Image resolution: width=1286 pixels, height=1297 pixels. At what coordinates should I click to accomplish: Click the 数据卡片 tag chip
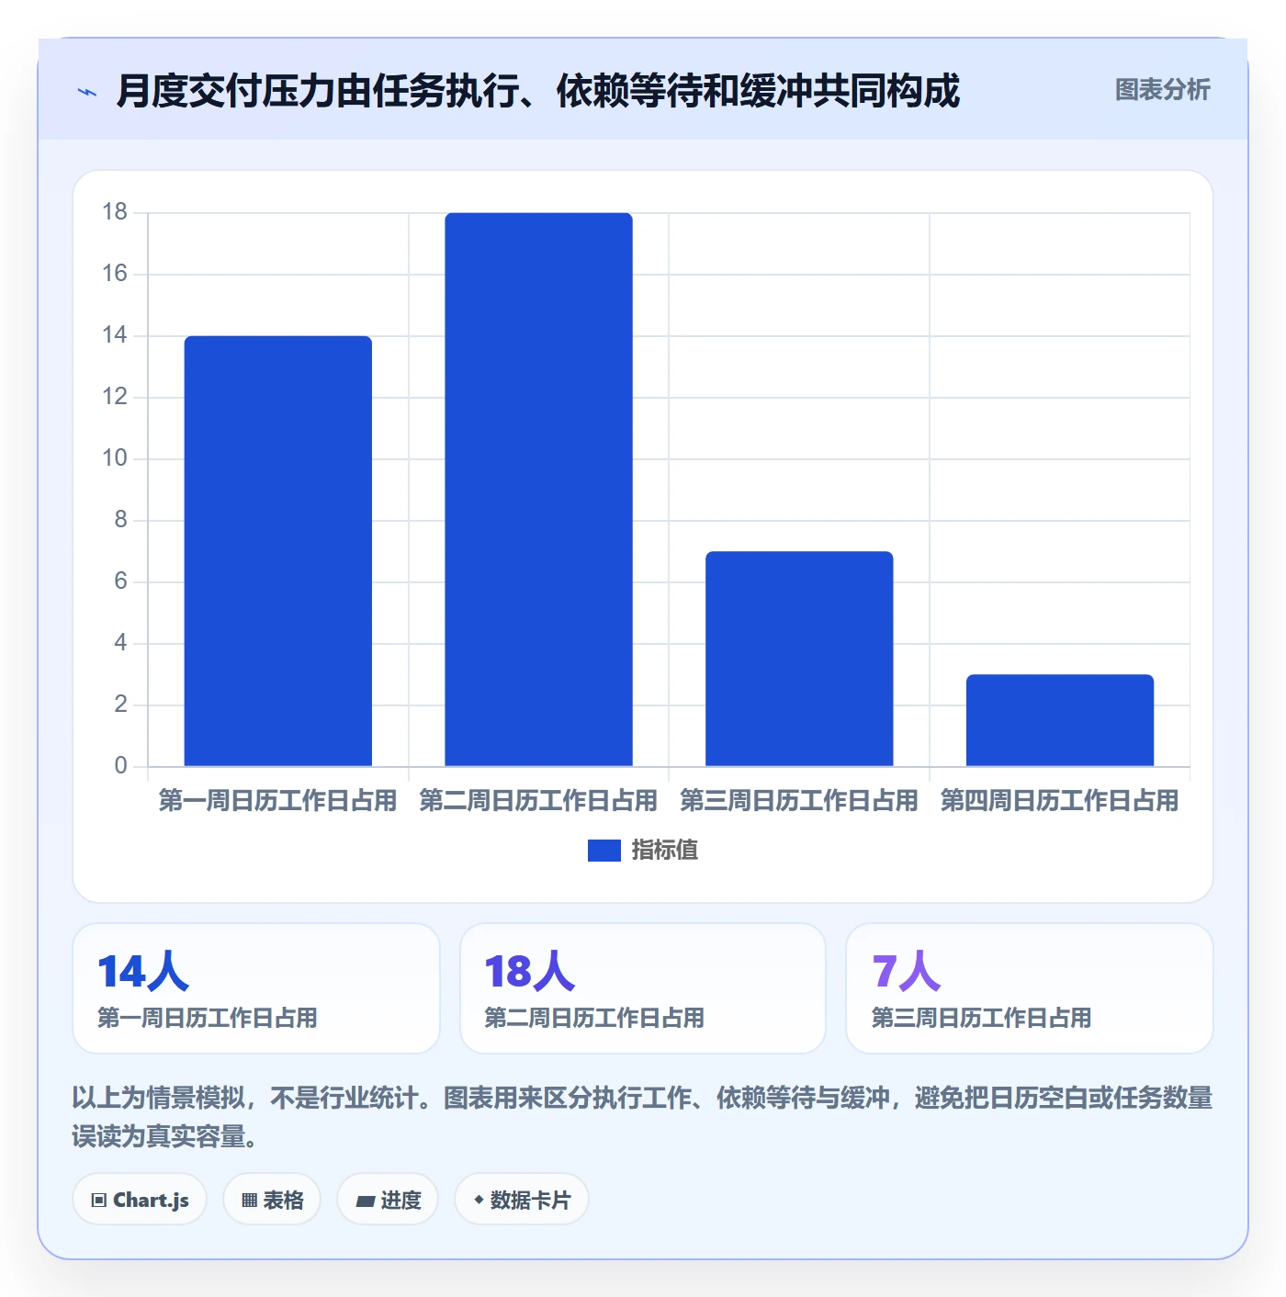click(x=522, y=1200)
